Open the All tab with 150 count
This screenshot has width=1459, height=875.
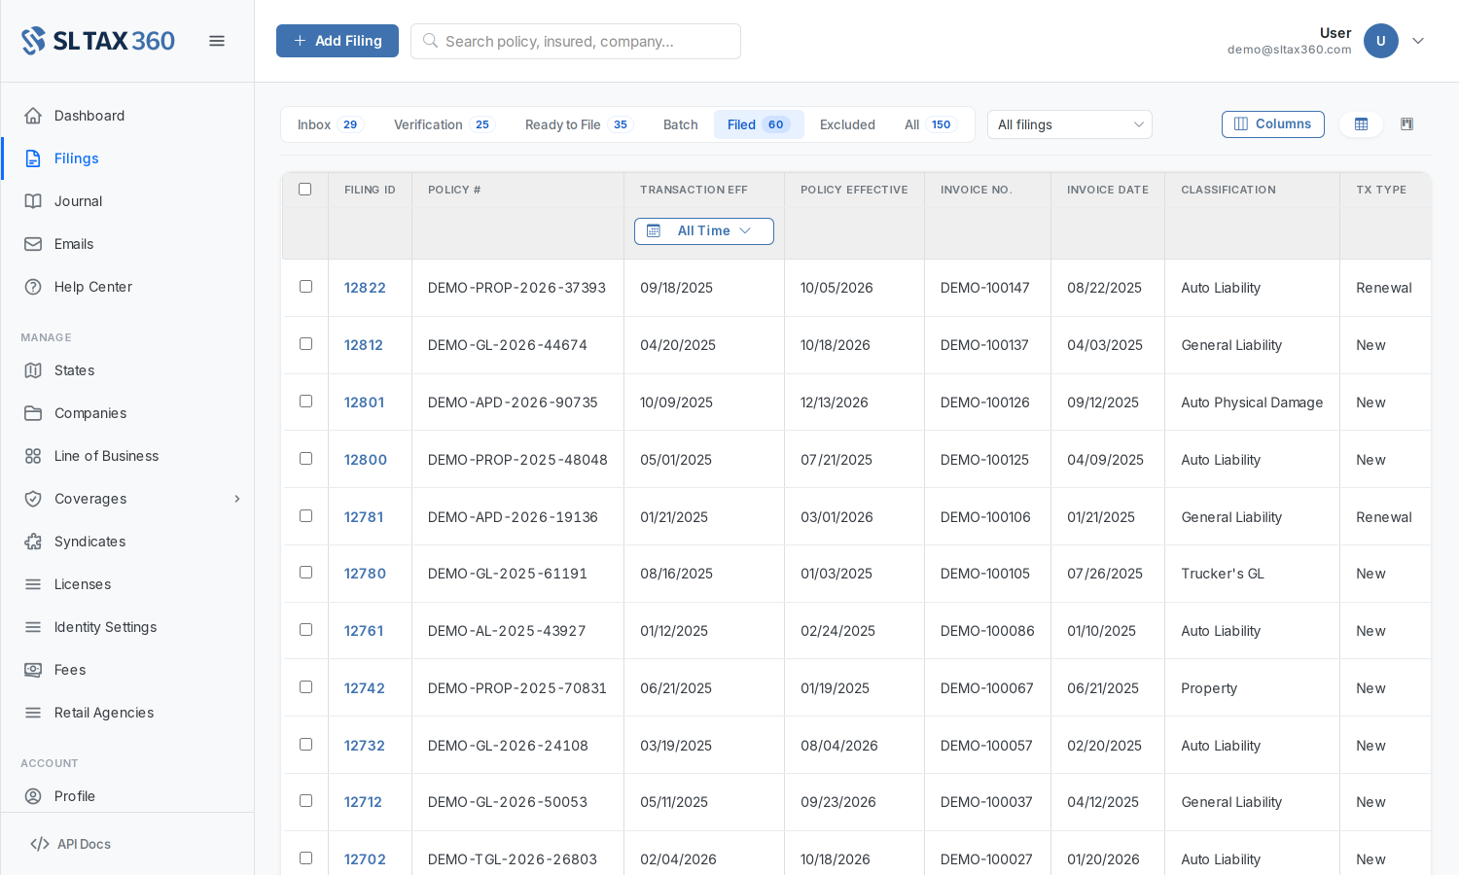tap(931, 124)
